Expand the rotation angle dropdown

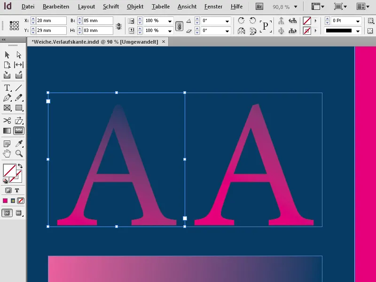(227, 20)
